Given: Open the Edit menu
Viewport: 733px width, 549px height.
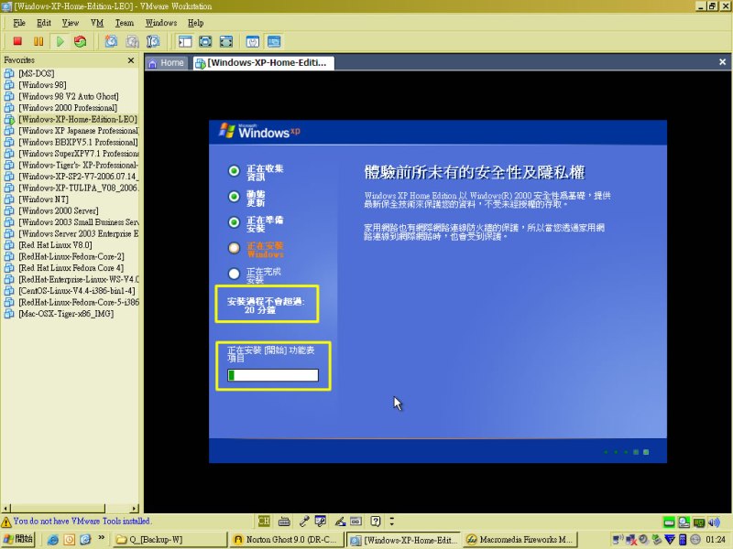Looking at the screenshot, I should [44, 23].
